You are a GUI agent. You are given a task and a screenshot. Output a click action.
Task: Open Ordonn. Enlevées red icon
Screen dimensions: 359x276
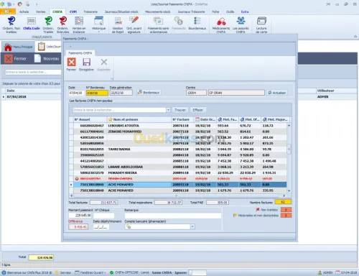(63, 21)
